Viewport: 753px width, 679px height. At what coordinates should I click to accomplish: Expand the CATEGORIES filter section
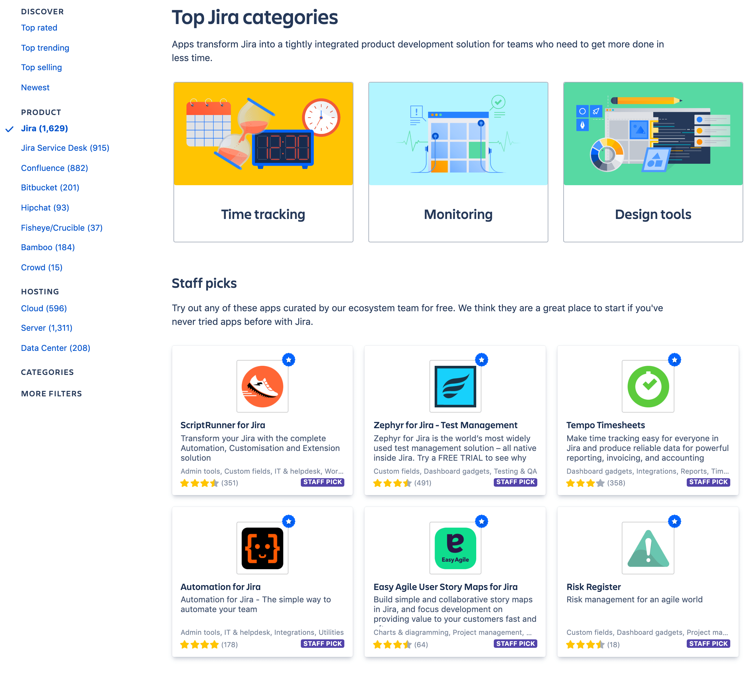tap(47, 372)
